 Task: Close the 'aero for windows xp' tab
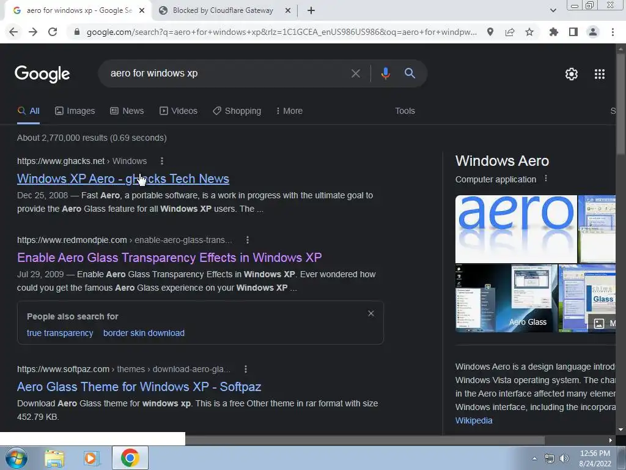coord(142,11)
